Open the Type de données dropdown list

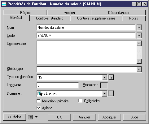click(105, 77)
